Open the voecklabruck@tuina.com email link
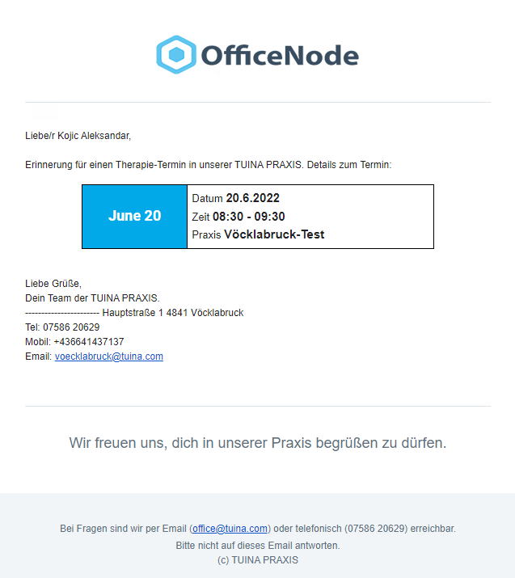Image resolution: width=515 pixels, height=578 pixels. tap(109, 357)
